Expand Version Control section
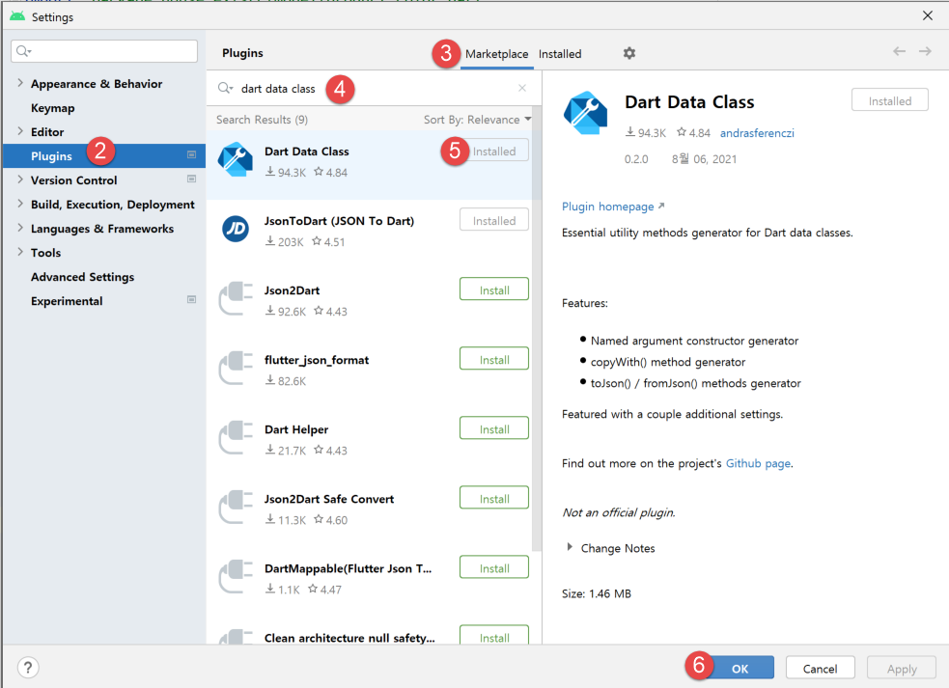949x688 pixels. (x=20, y=179)
